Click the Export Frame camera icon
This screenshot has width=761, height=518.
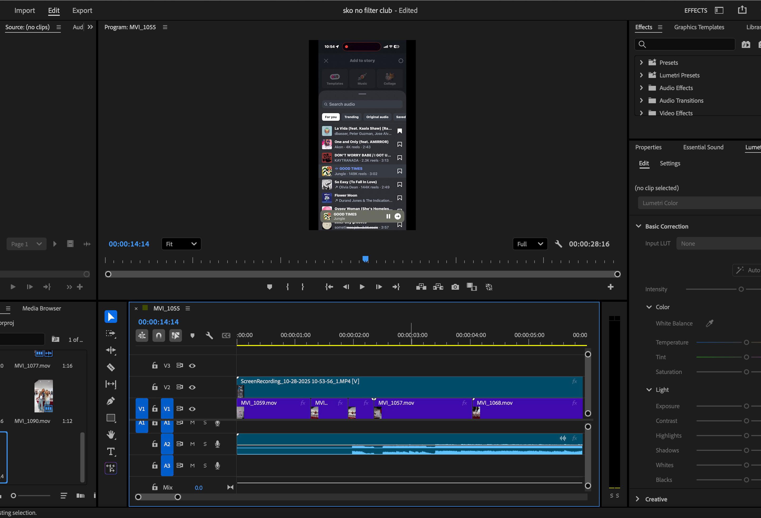(455, 287)
